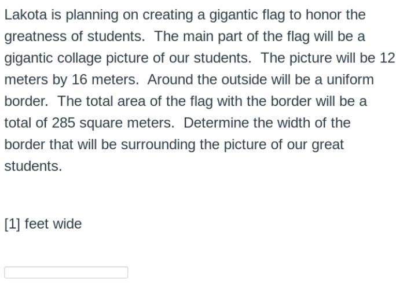
Task: Click the number 285 in the problem
Action: coord(63,123)
